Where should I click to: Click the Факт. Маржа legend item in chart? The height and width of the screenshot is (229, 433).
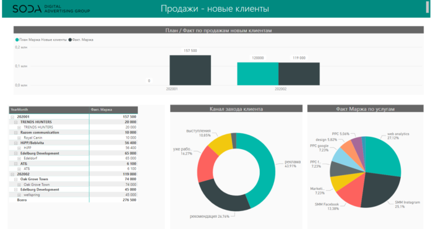[81, 40]
